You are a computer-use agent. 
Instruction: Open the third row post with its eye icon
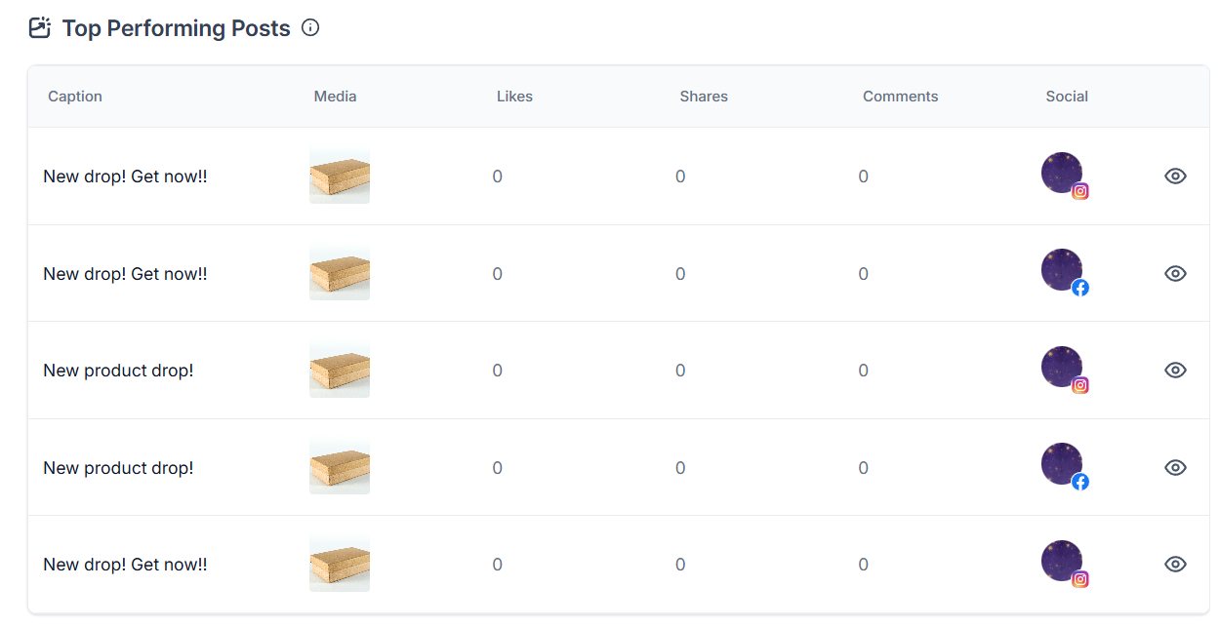coord(1175,370)
